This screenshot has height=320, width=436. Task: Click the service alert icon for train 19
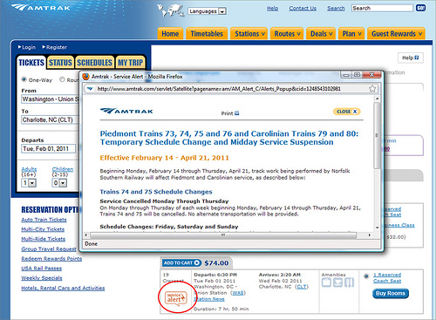[x=175, y=298]
